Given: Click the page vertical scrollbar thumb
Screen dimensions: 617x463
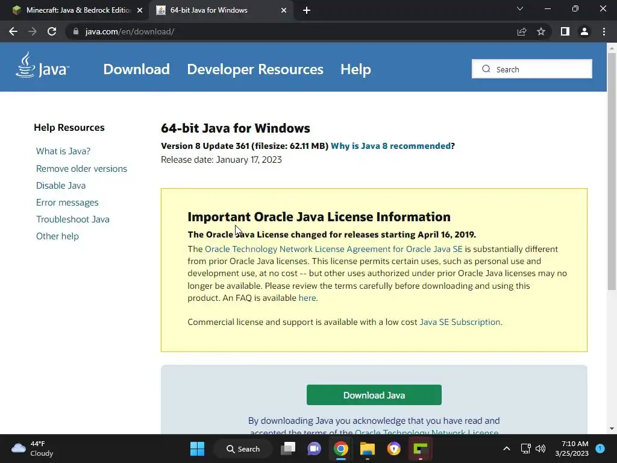Looking at the screenshot, I should [612, 171].
